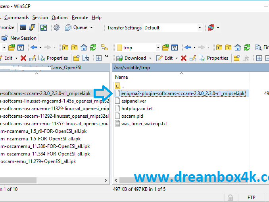The width and height of the screenshot is (269, 202).
Task: Open the Remote menu
Action: click(x=80, y=17)
